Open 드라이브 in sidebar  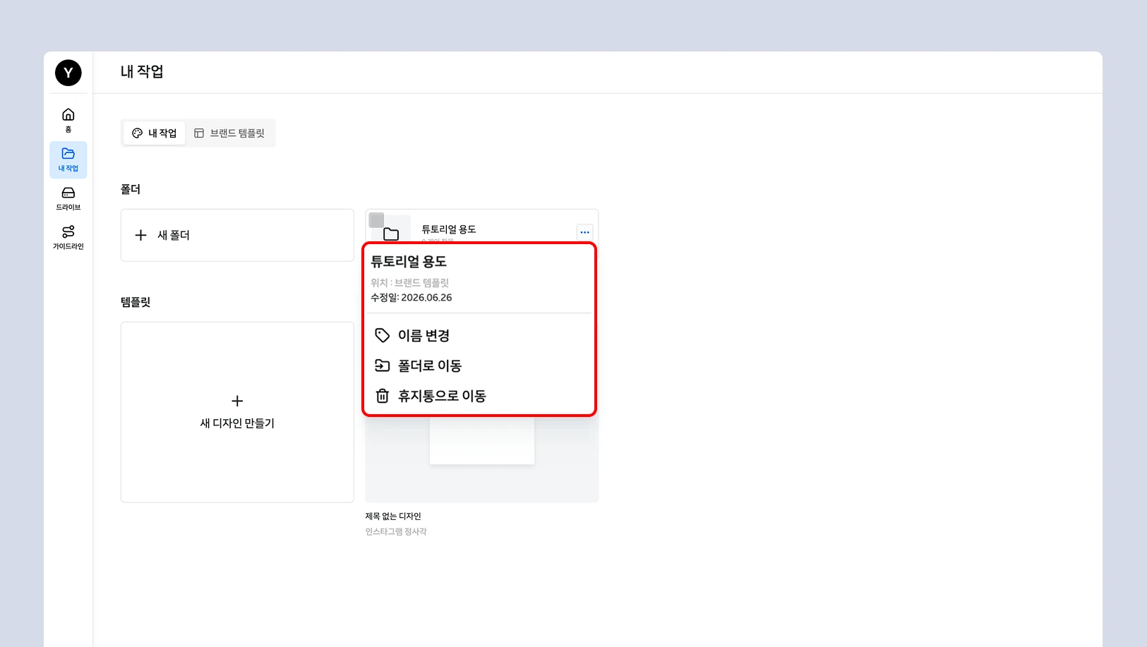pyautogui.click(x=68, y=198)
